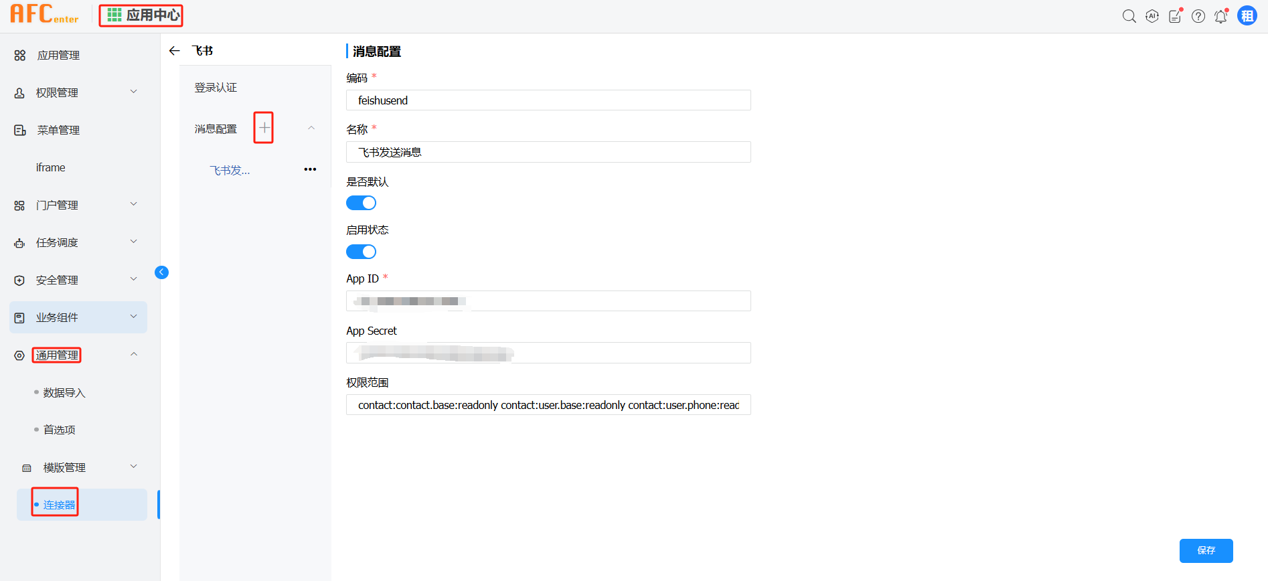1268x581 pixels.
Task: Toggle the 启用状态 switch
Action: 361,252
